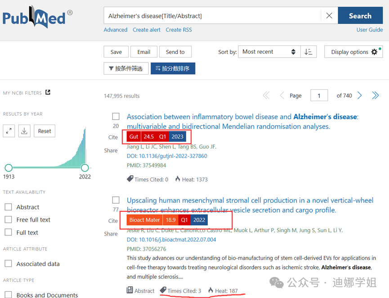Select the 1913 year slider handle
This screenshot has width=389, height=298.
pos(9,168)
